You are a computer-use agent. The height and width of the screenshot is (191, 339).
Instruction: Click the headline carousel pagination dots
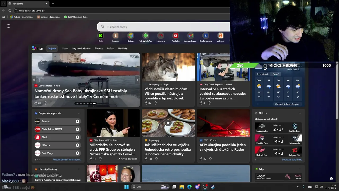coord(86,103)
